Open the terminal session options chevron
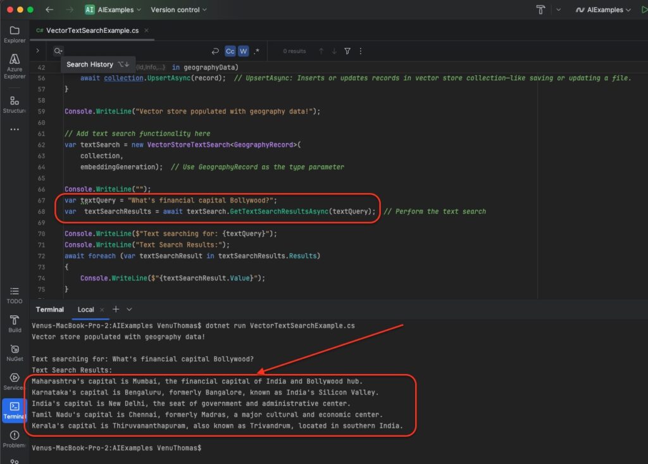The height and width of the screenshot is (464, 648). pos(130,309)
